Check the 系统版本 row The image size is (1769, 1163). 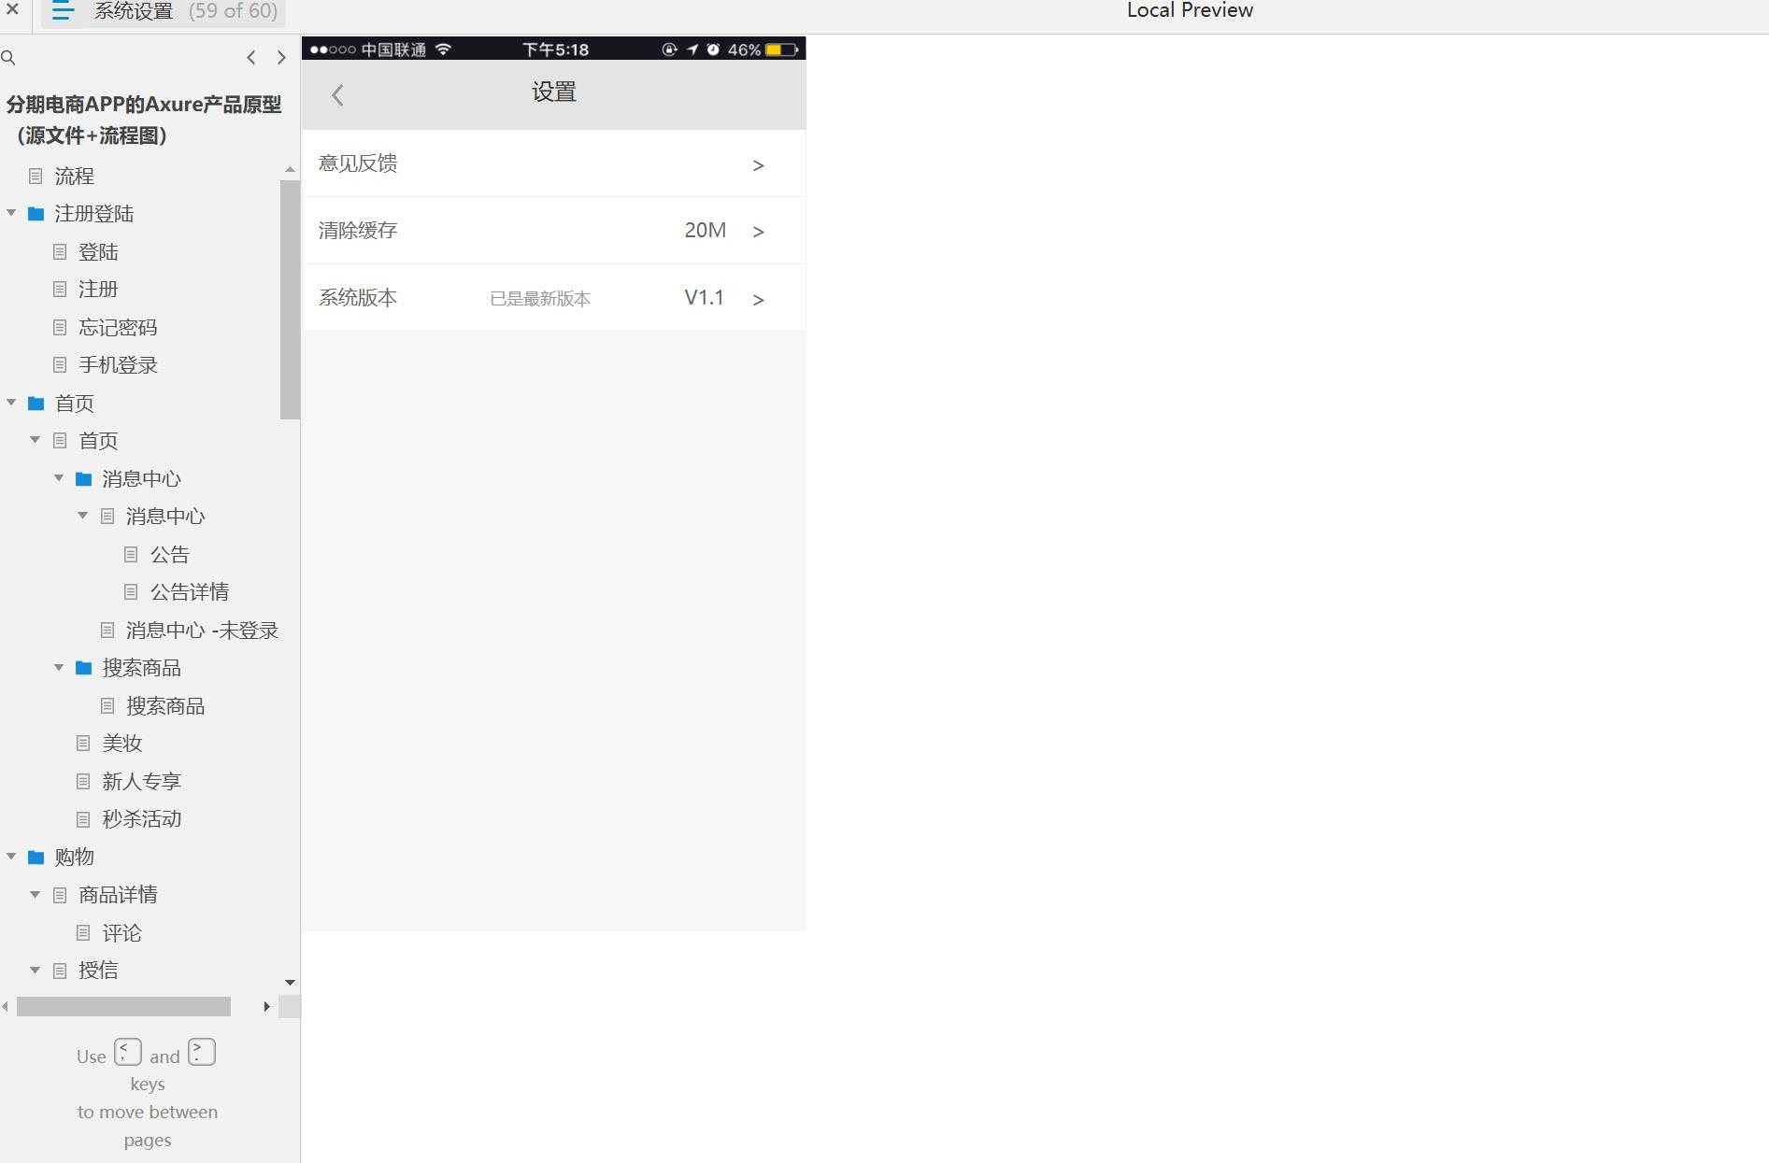point(553,297)
